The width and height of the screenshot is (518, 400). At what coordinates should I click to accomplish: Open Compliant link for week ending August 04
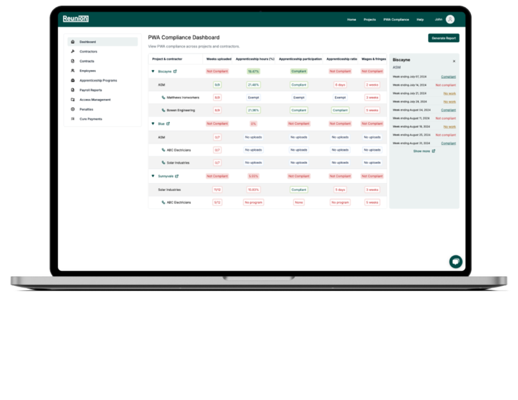click(x=449, y=110)
